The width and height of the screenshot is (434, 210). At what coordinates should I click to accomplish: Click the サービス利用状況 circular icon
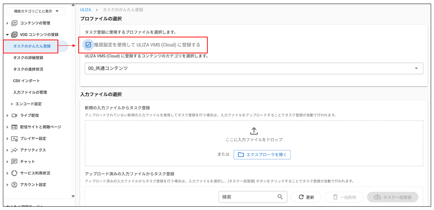(14, 173)
